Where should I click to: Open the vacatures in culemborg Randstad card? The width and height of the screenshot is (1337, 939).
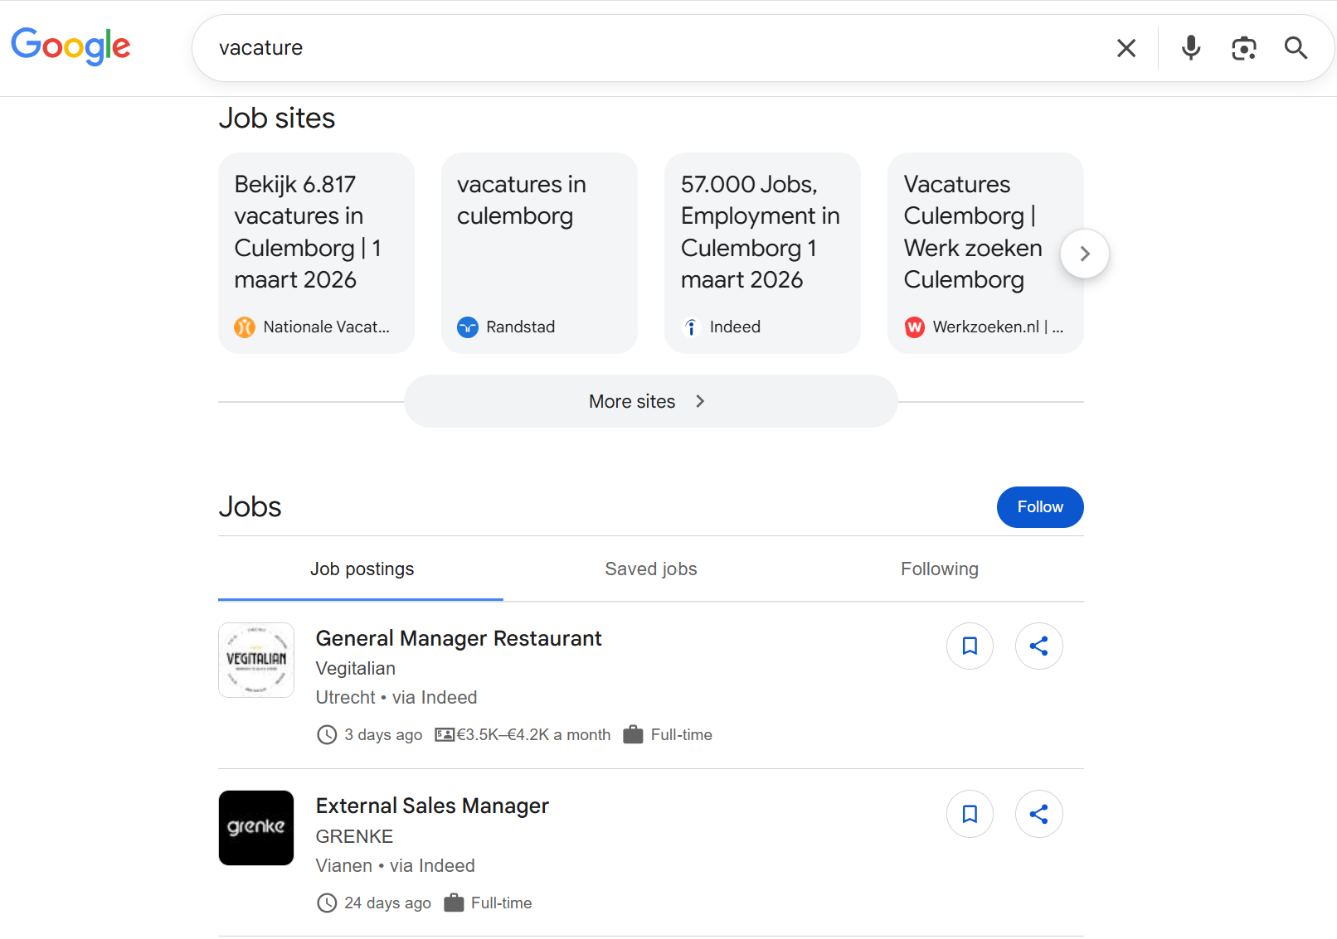click(x=539, y=253)
